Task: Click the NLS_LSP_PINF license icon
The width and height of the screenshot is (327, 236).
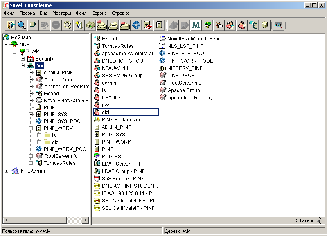Action: coord(162,46)
